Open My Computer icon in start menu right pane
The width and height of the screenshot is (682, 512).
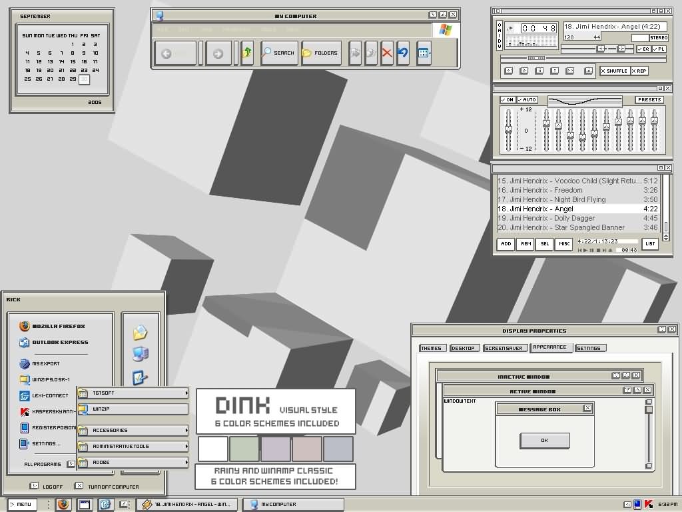(x=140, y=354)
